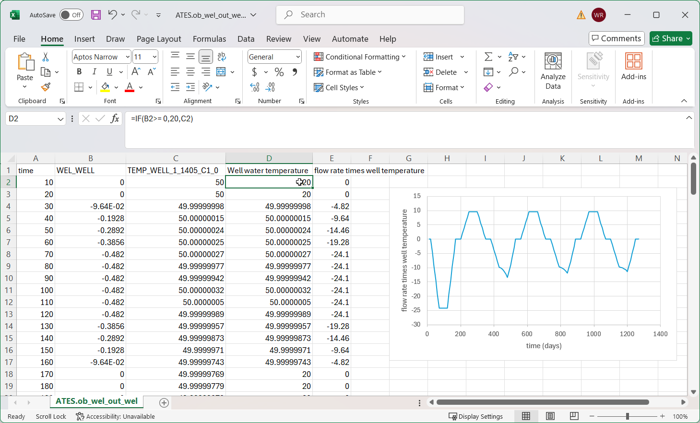This screenshot has height=423, width=700.
Task: Switch to the Formulas tab
Action: pos(209,39)
